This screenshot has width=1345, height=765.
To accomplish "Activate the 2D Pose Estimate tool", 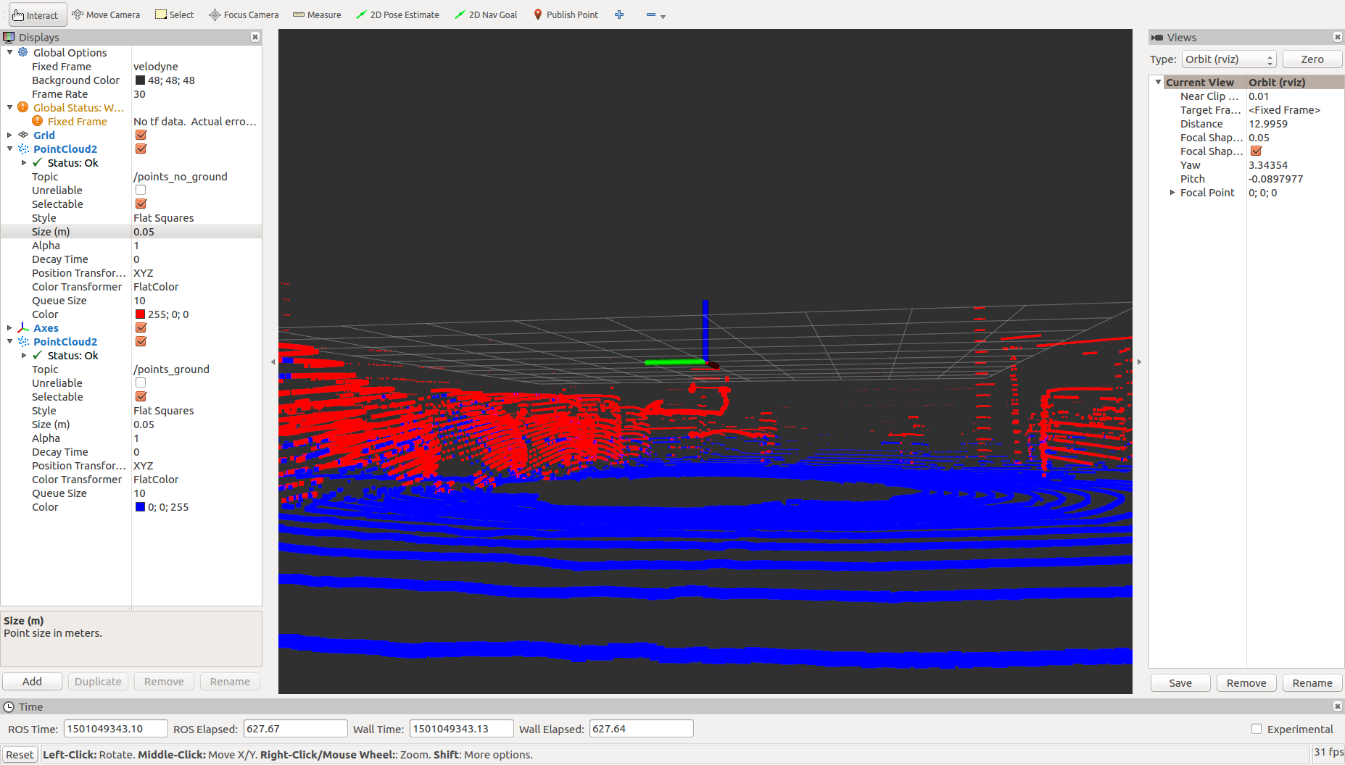I will point(397,14).
